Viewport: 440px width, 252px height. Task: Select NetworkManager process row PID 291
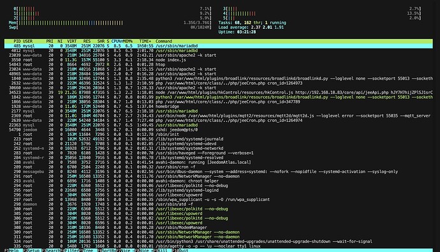click(218, 176)
